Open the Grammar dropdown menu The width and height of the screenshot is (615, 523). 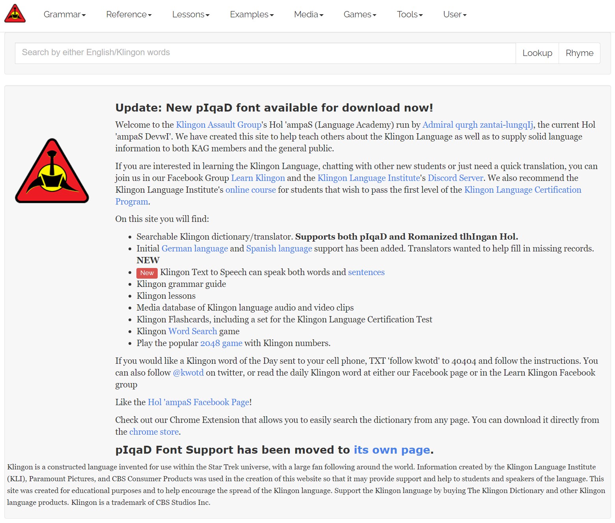(x=65, y=15)
